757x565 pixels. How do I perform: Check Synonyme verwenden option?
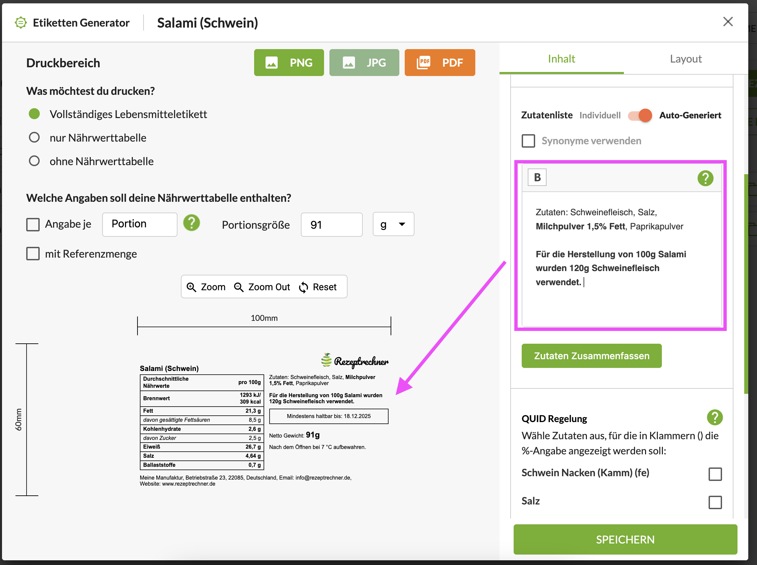(x=528, y=141)
